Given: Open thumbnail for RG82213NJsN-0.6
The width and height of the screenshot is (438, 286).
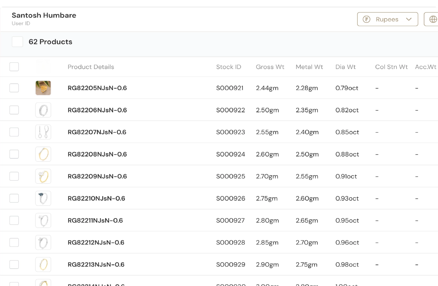Looking at the screenshot, I should coord(43,264).
